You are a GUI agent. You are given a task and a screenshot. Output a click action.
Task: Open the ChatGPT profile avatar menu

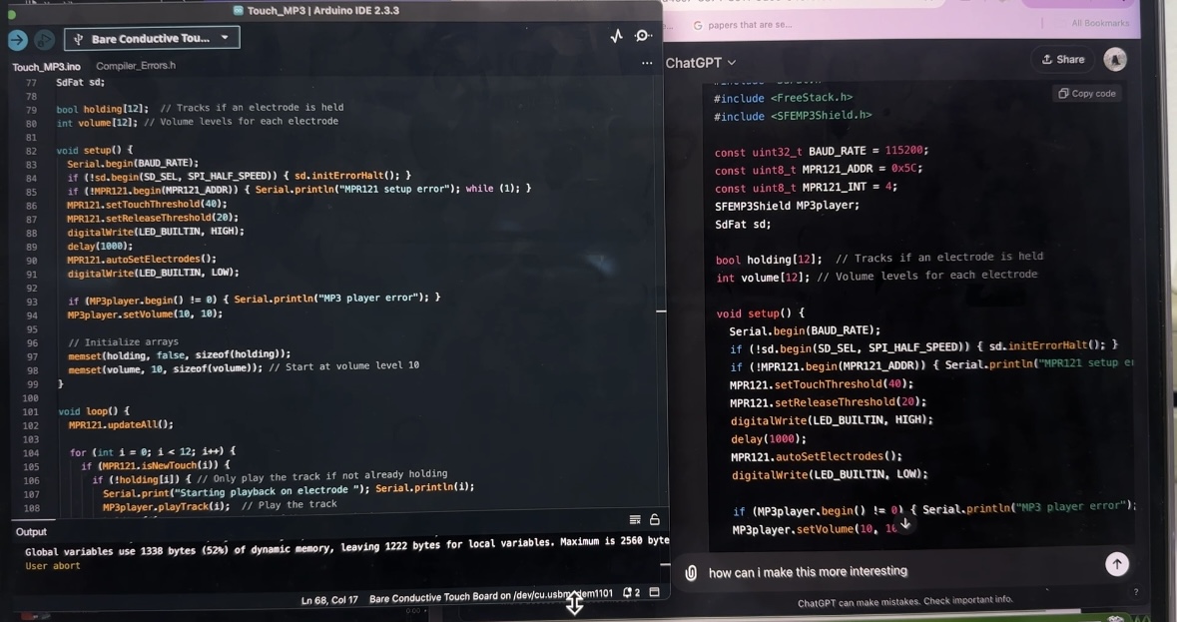tap(1115, 60)
